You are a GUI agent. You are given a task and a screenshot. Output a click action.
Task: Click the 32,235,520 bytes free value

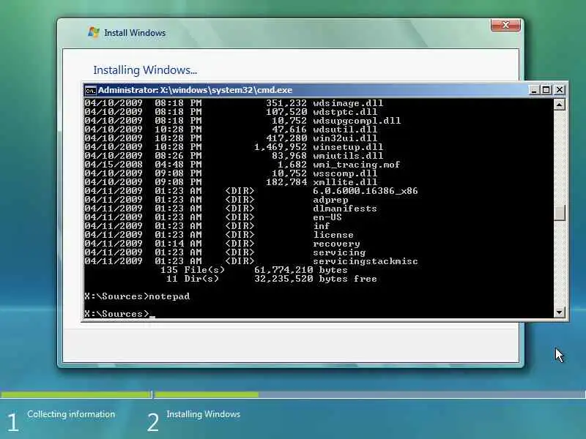click(316, 279)
